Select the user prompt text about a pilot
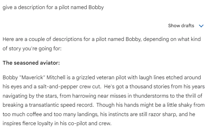209x131 pixels. coord(53,7)
